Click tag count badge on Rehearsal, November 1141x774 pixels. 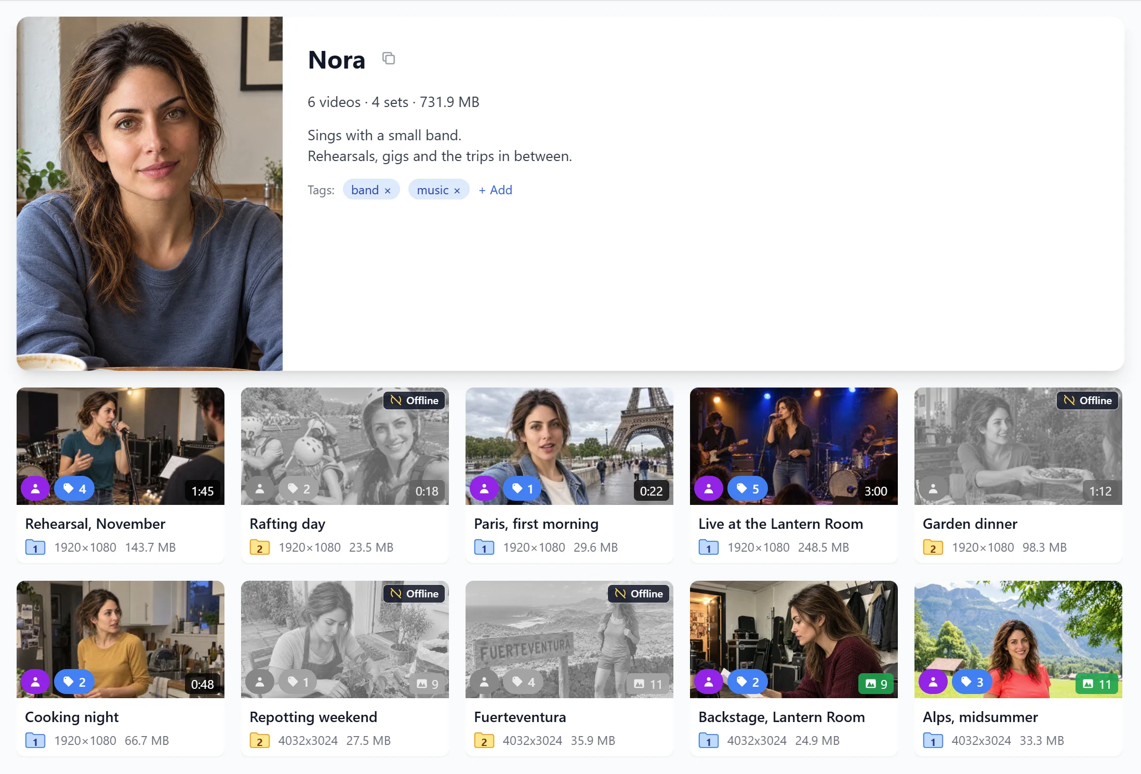click(x=74, y=489)
